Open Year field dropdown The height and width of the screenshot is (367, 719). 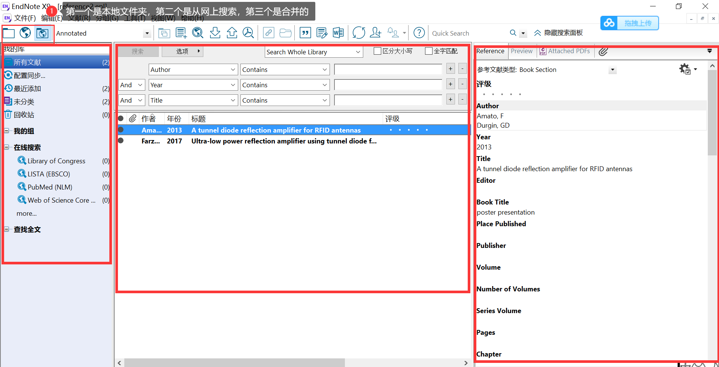coord(193,85)
